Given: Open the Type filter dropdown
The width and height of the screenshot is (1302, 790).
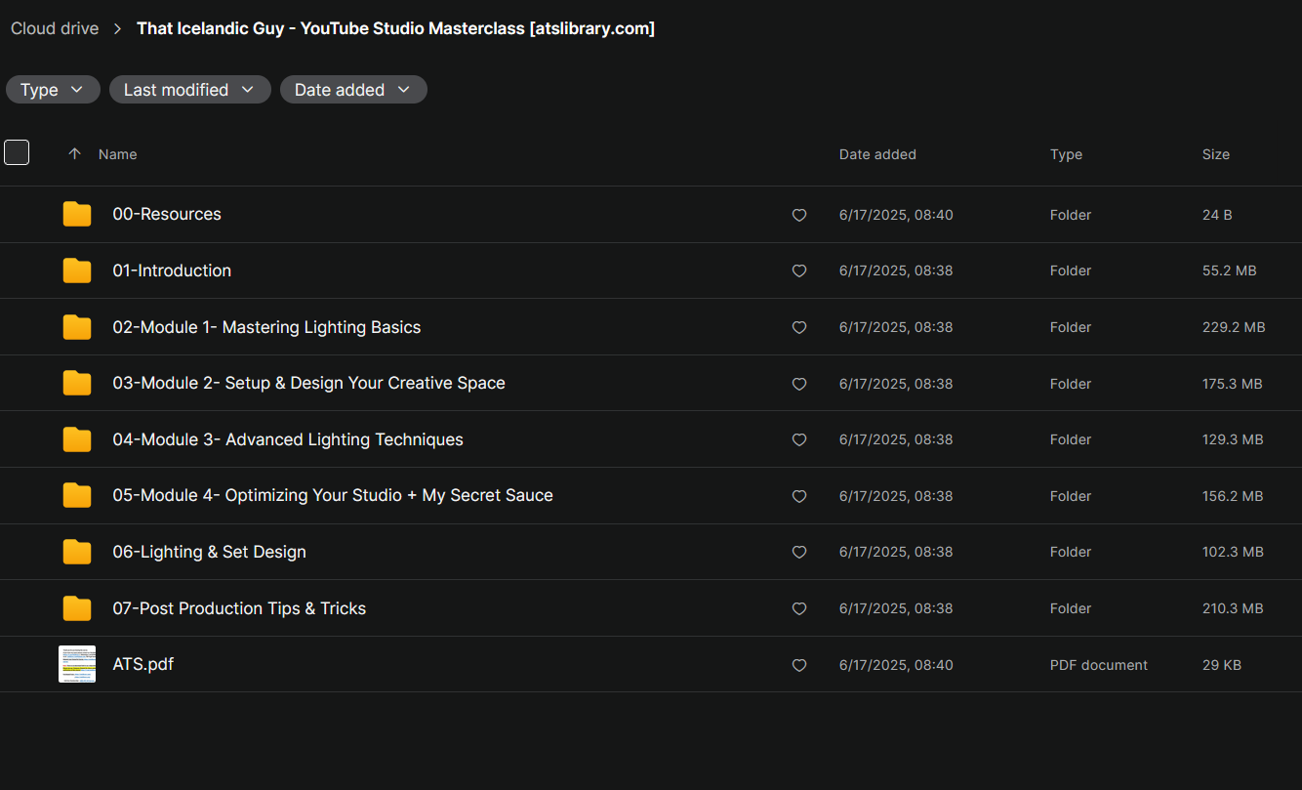Looking at the screenshot, I should click(x=53, y=90).
